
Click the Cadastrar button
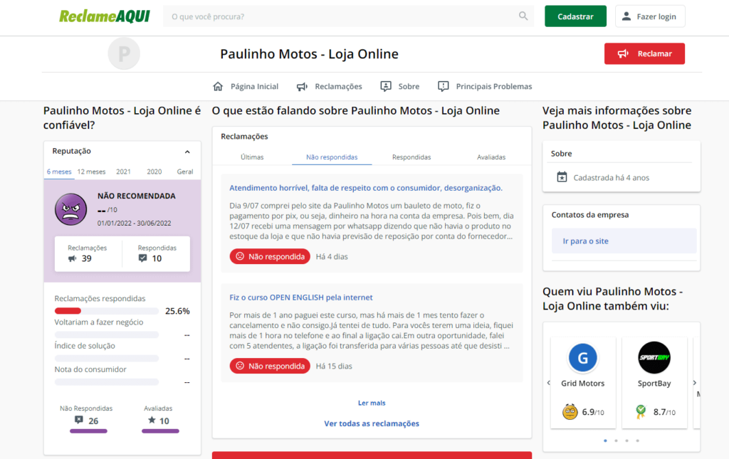click(x=575, y=15)
